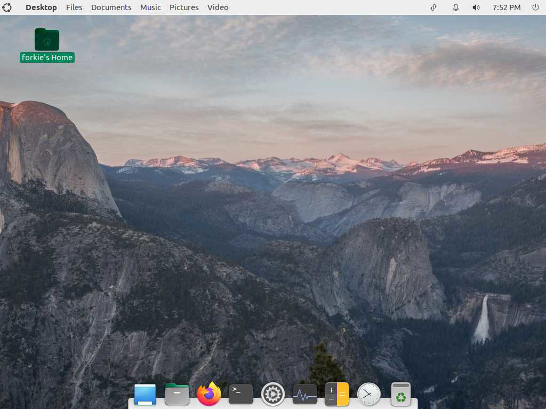
Task: Open the Trash recycle bin
Action: [401, 395]
